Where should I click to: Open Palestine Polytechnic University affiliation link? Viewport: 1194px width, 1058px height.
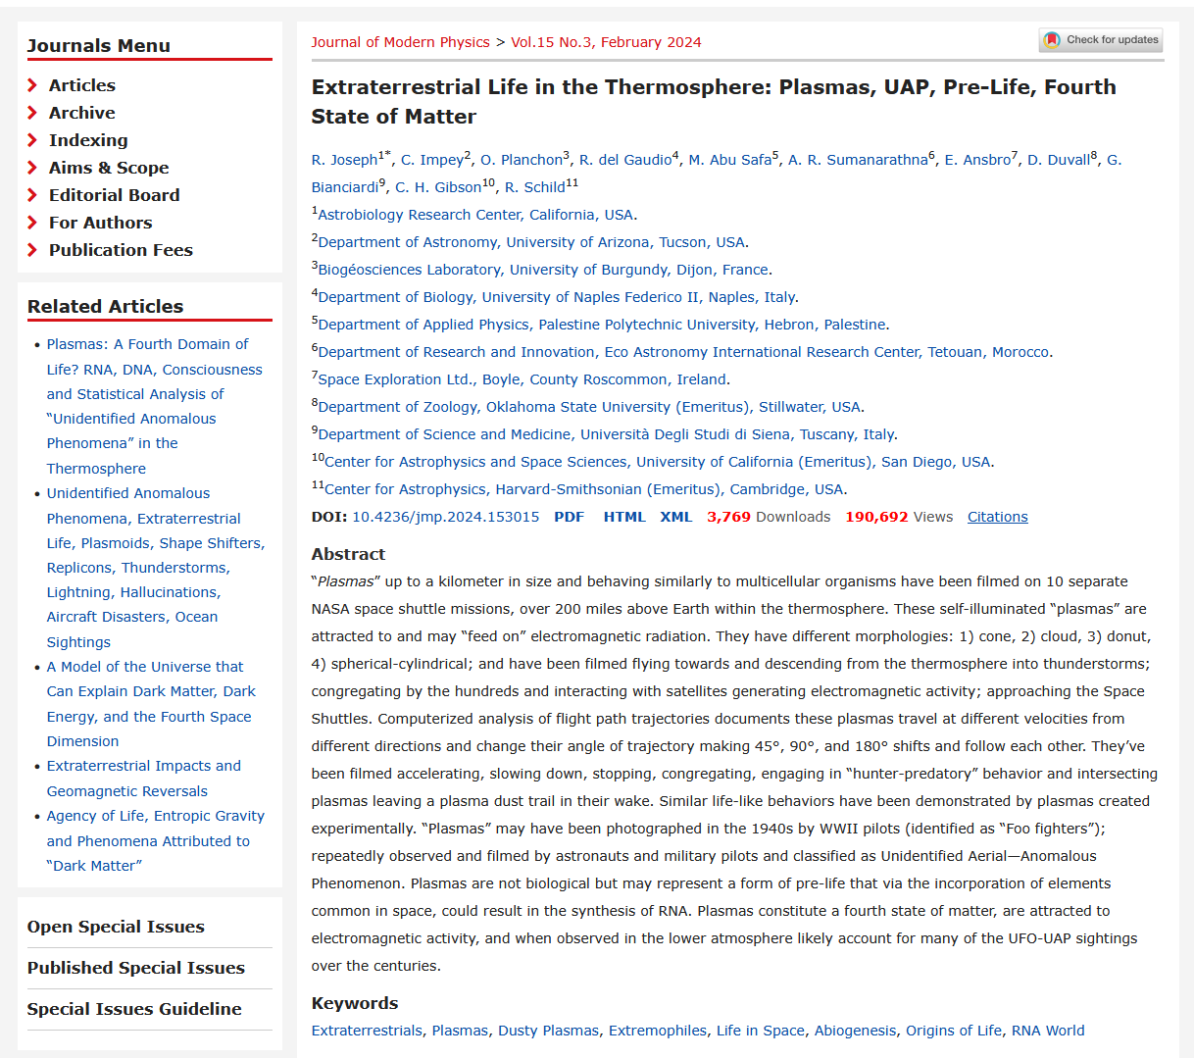602,325
